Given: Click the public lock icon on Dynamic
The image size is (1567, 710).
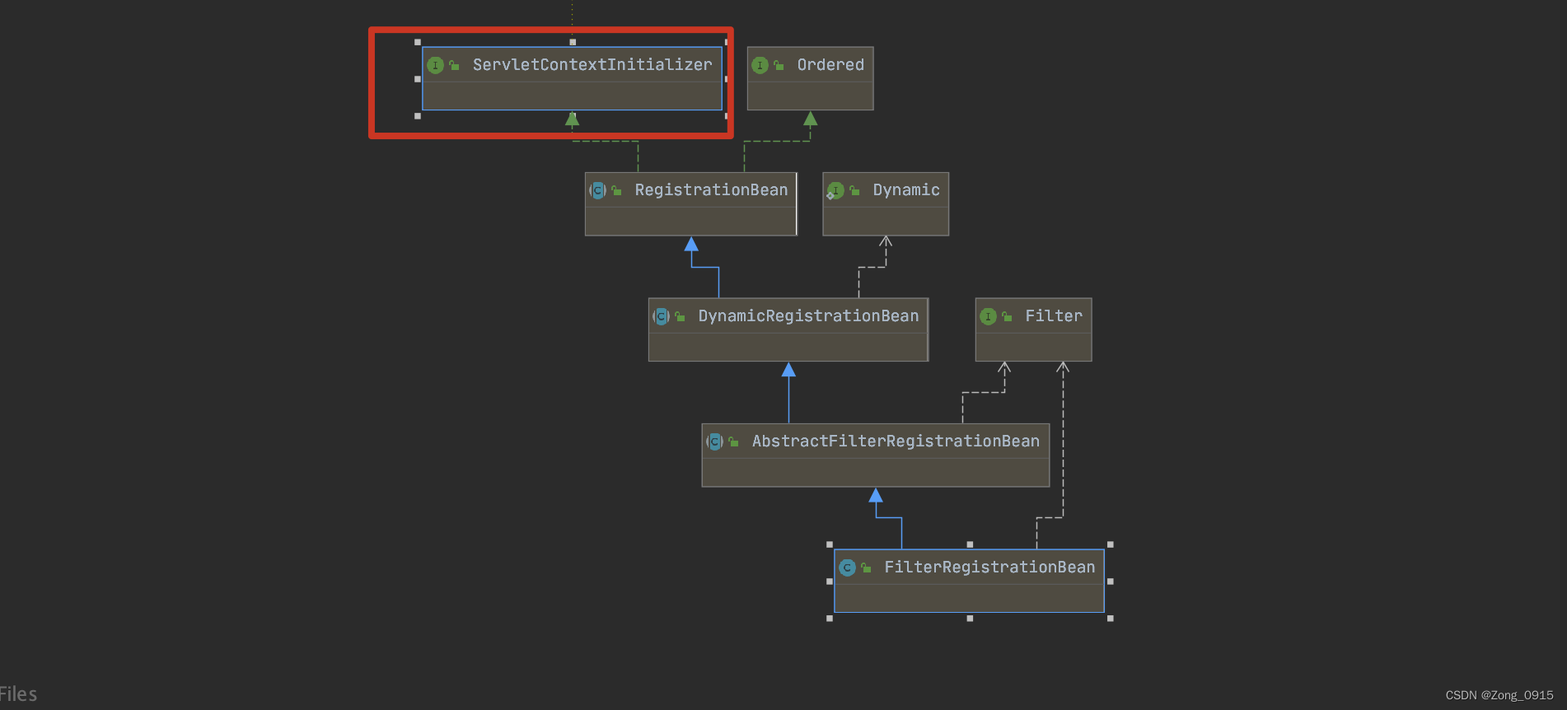Looking at the screenshot, I should (x=854, y=190).
